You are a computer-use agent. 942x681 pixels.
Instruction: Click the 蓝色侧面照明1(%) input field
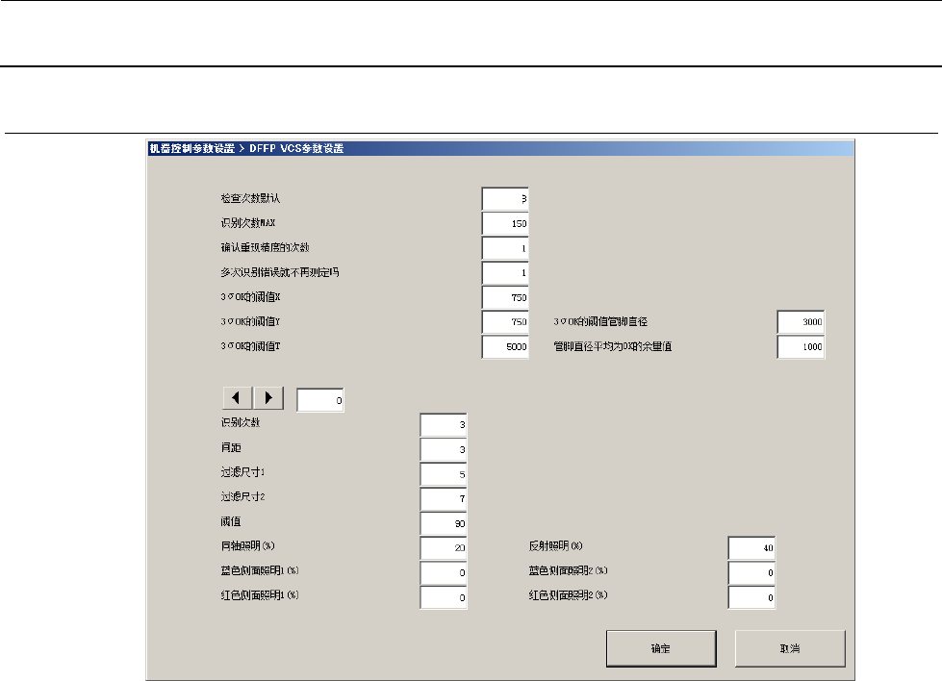tap(444, 572)
